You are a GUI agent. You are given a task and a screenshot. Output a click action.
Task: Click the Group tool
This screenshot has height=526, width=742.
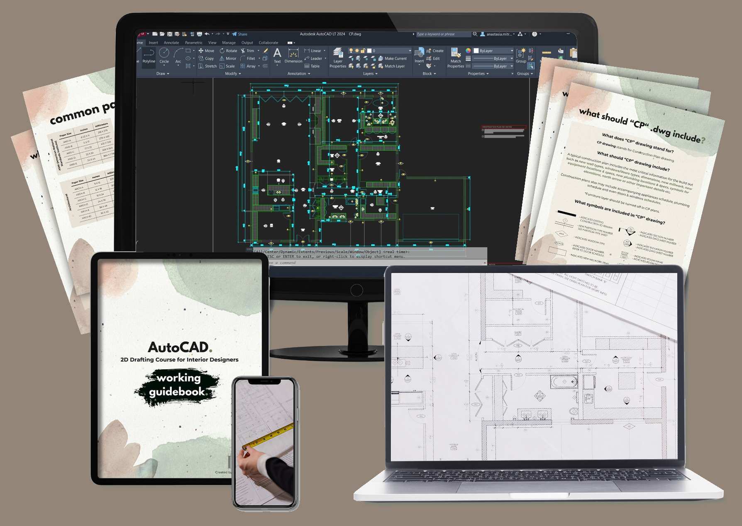521,56
